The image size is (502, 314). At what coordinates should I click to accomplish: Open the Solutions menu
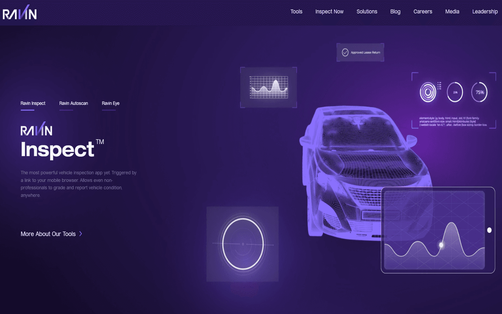tap(367, 12)
